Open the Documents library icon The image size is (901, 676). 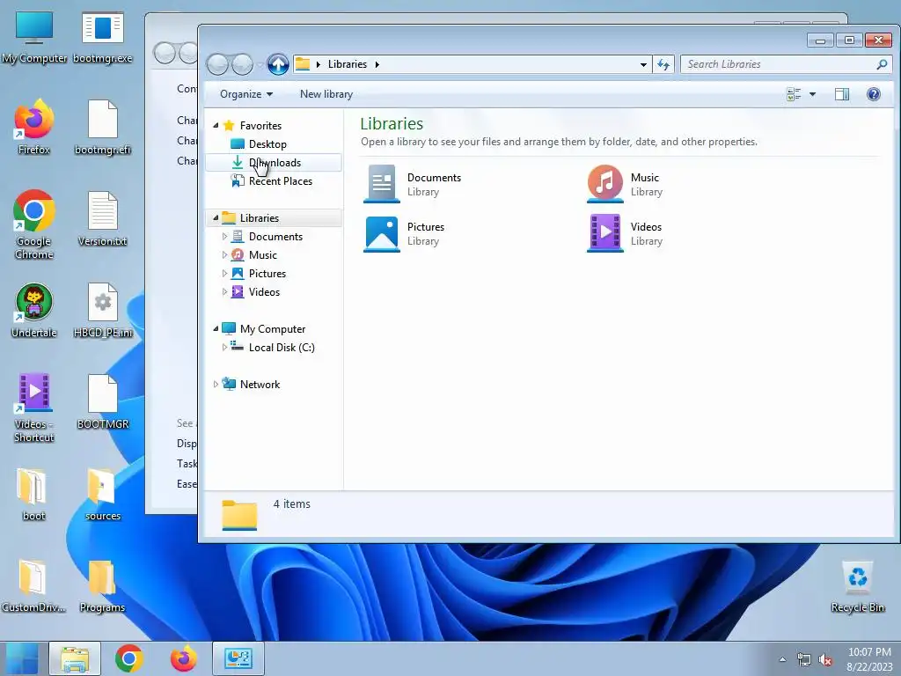click(x=382, y=184)
